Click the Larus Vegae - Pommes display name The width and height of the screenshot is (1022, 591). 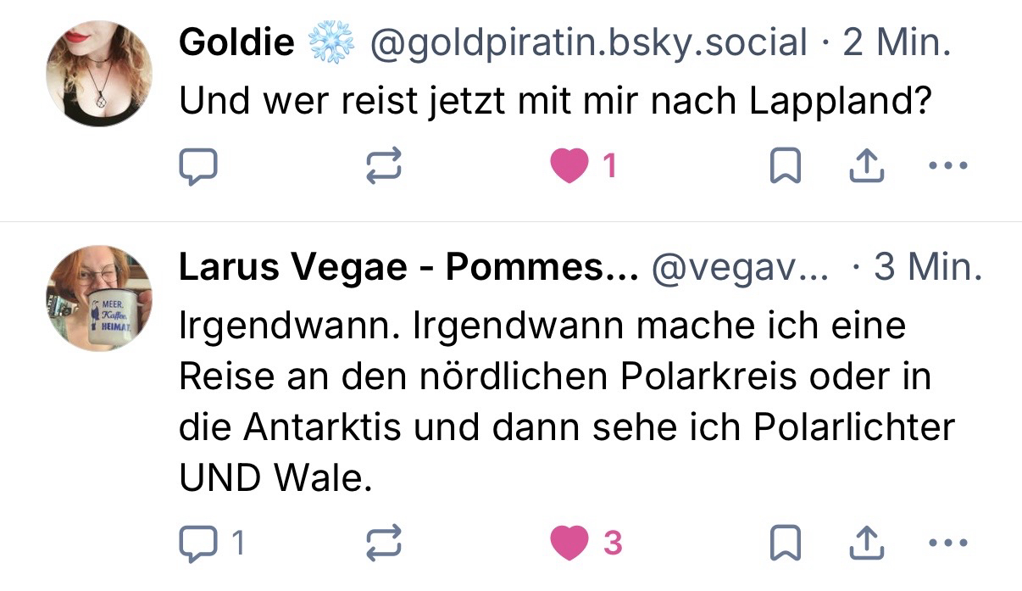click(408, 269)
